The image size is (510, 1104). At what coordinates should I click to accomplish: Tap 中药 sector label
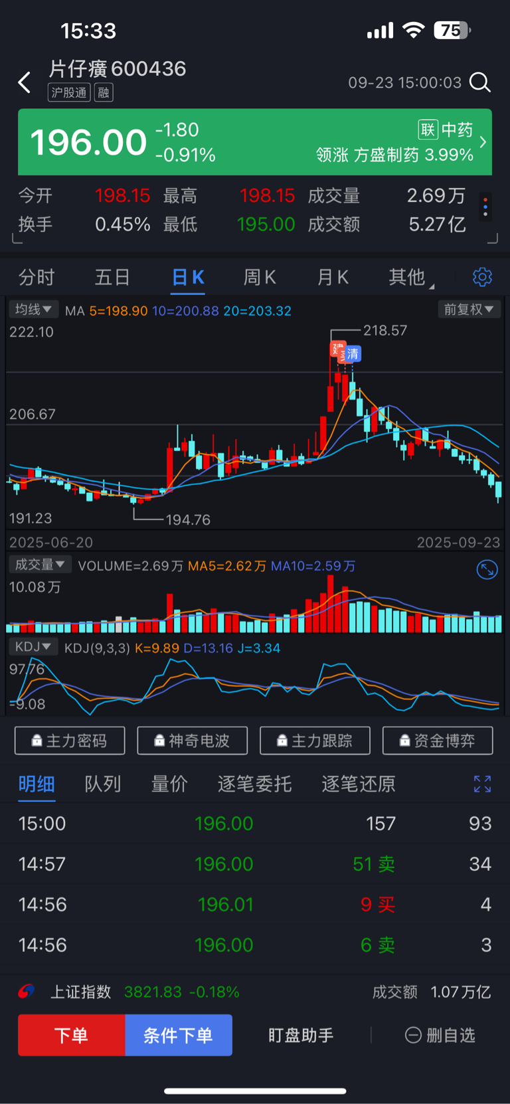point(457,130)
